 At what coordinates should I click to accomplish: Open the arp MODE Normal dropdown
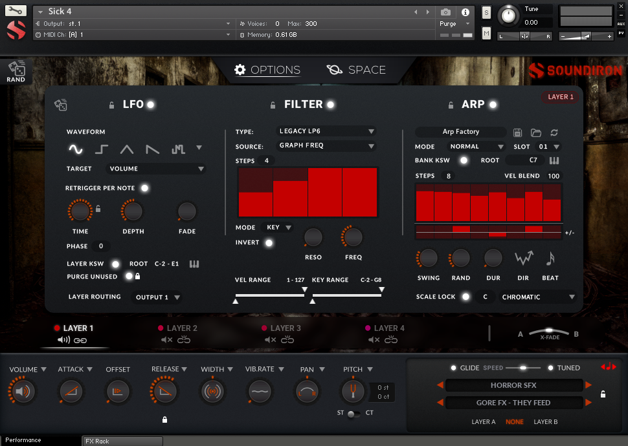pyautogui.click(x=476, y=147)
